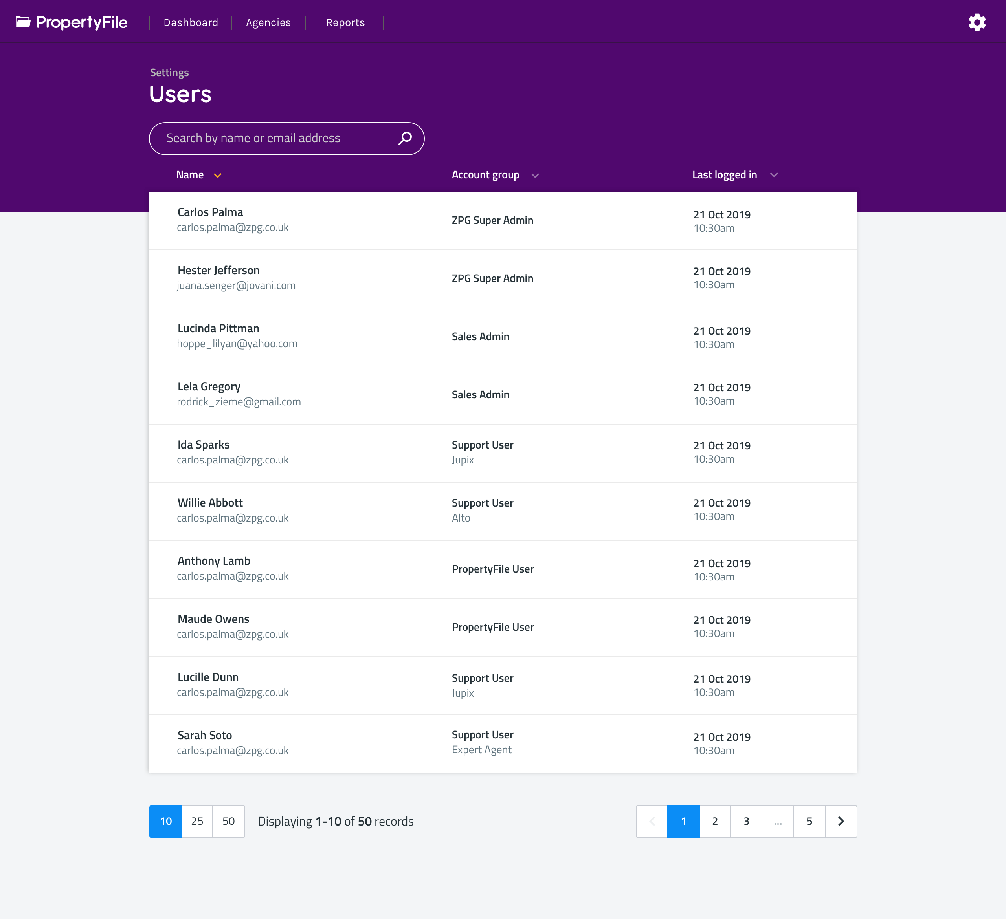The image size is (1006, 919).
Task: Select 10 records per page
Action: pos(166,821)
